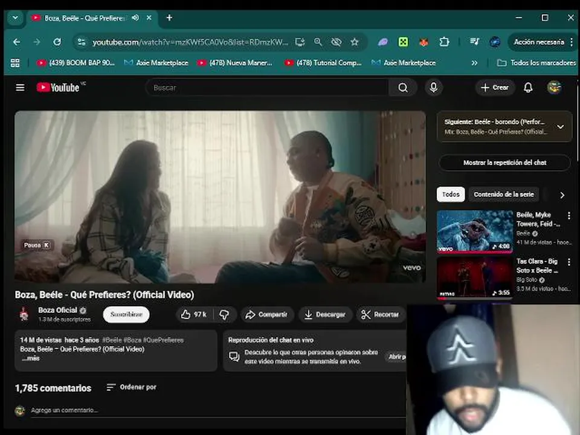Click the 1,785 comentarios heading
Viewport: 580px width, 435px height.
53,388
